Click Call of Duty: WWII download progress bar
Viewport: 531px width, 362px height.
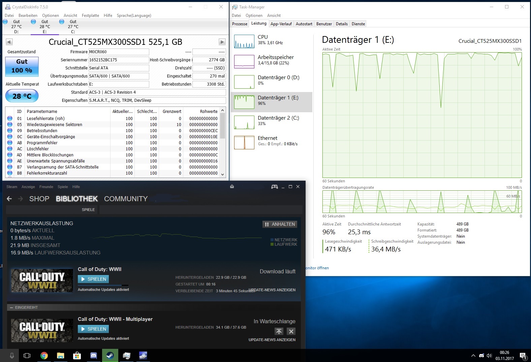click(103, 285)
